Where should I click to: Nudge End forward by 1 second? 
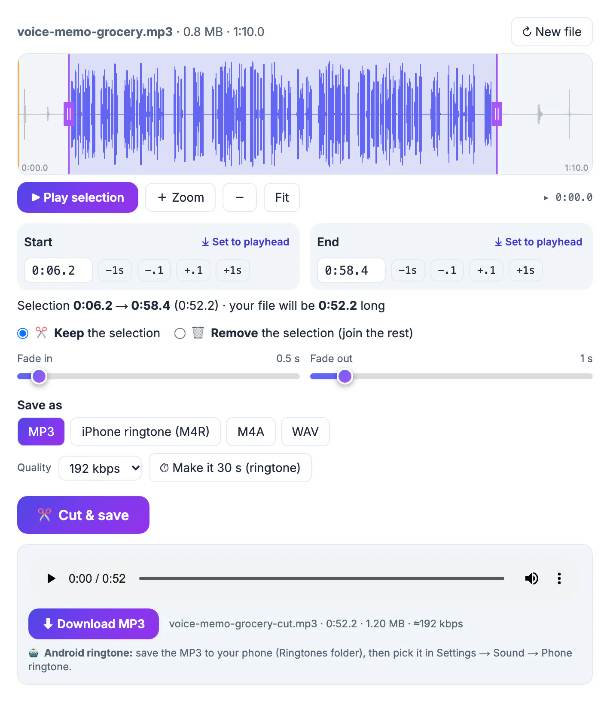point(526,270)
